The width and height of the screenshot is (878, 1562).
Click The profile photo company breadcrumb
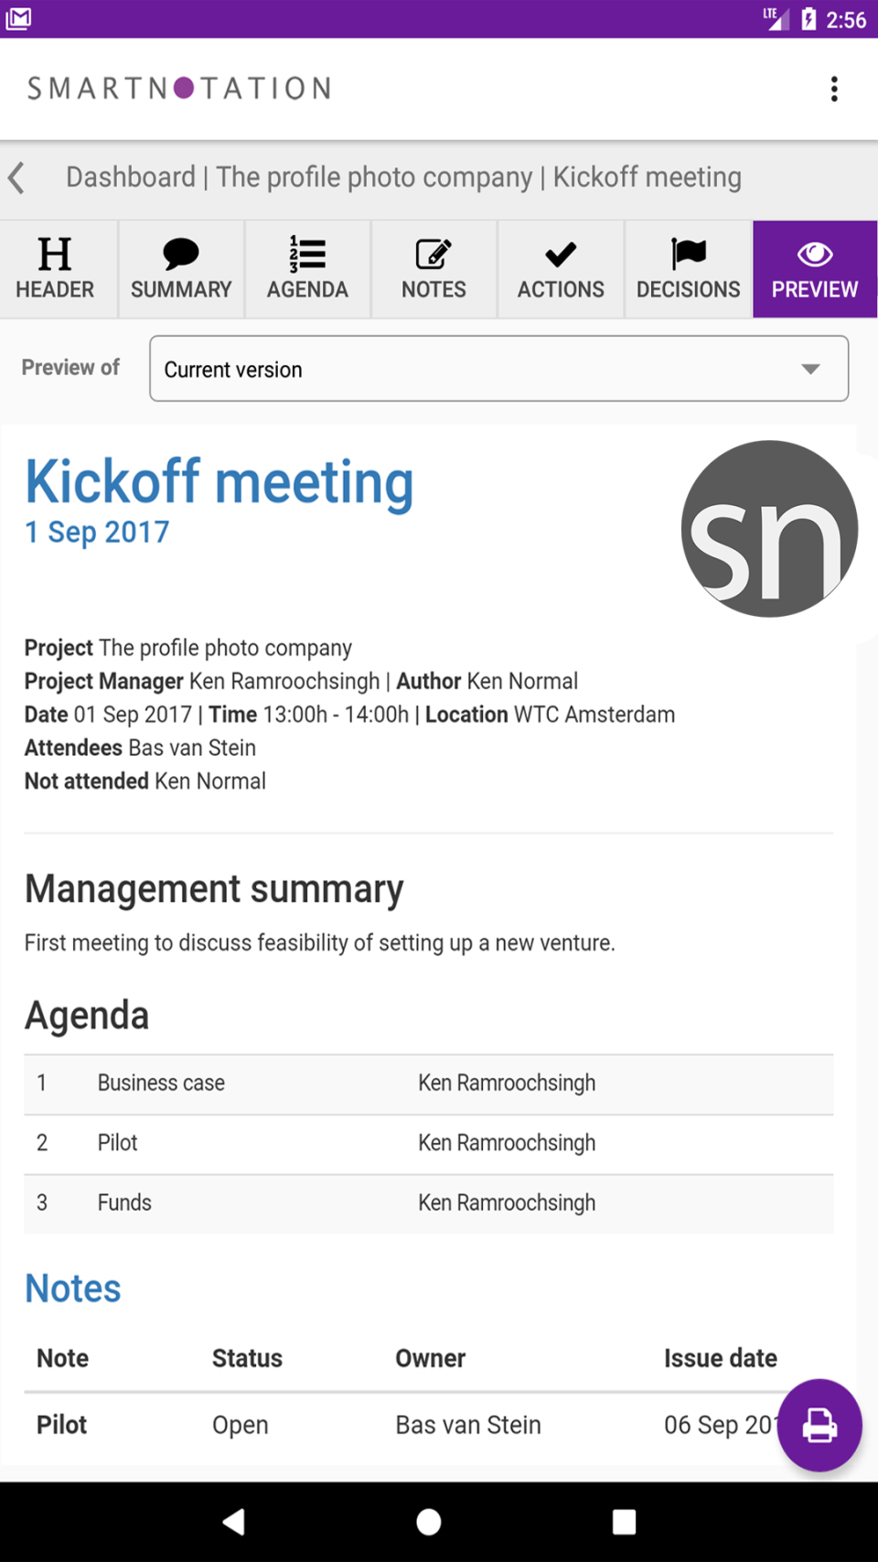tap(374, 178)
